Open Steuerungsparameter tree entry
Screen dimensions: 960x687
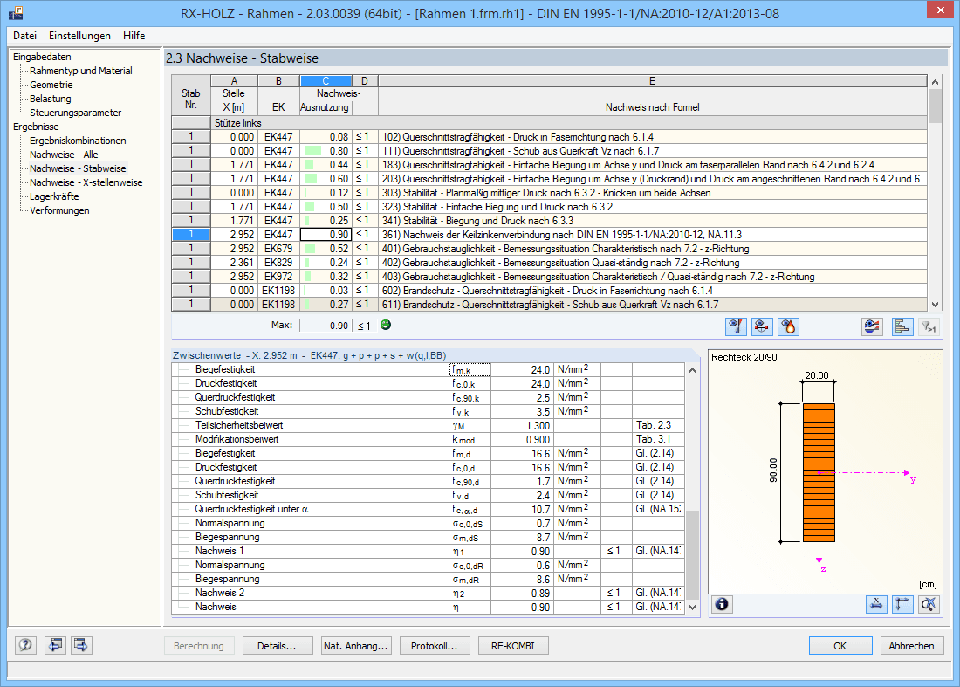point(75,113)
